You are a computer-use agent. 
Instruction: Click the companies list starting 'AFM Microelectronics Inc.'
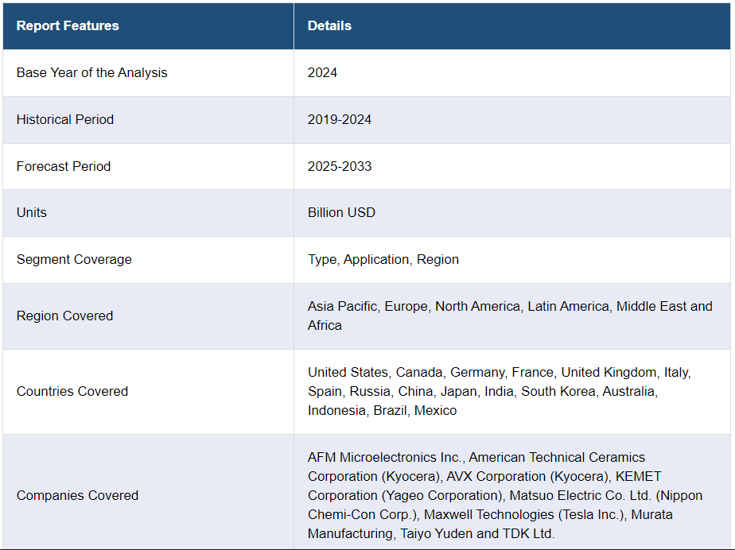(x=512, y=492)
